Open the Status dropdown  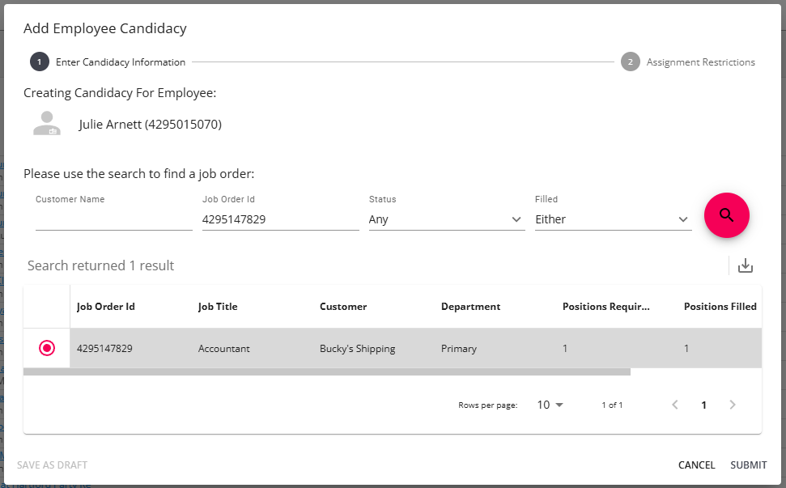[446, 219]
